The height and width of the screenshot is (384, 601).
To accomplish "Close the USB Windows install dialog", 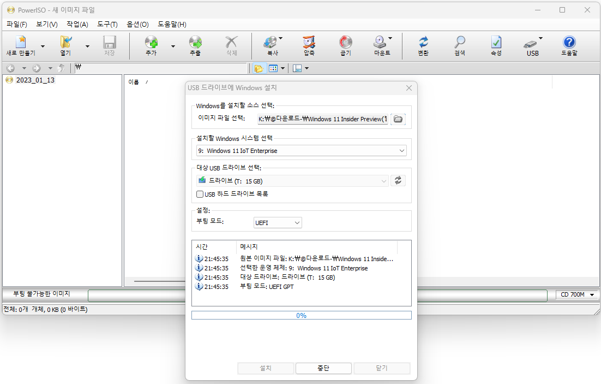I will 409,88.
